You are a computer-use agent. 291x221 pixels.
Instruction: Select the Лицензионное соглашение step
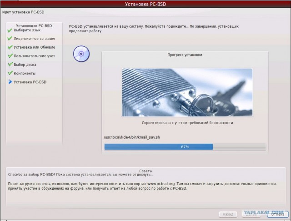click(x=34, y=39)
